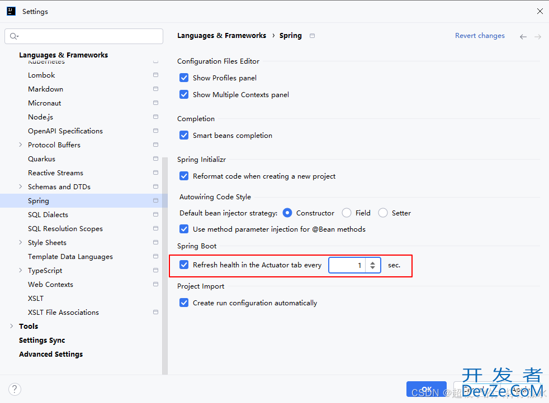
Task: Click the Languages & Frameworks breadcrumb
Action: [x=221, y=36]
